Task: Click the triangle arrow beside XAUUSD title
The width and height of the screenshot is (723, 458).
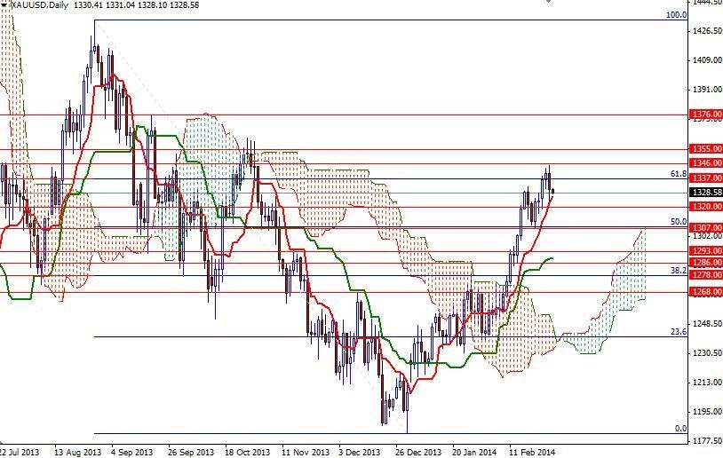Action: pyautogui.click(x=4, y=5)
